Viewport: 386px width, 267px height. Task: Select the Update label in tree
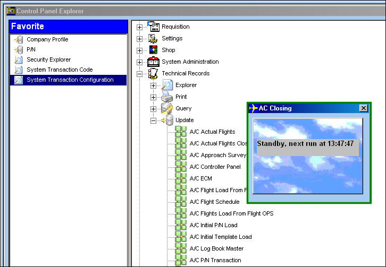coord(184,120)
